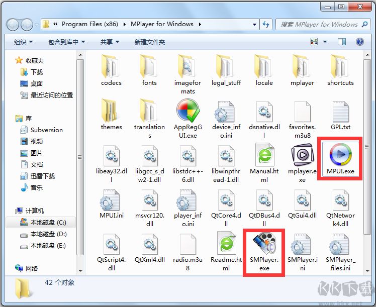Select the Manual.html file
This screenshot has width=376, height=307.
click(x=264, y=163)
